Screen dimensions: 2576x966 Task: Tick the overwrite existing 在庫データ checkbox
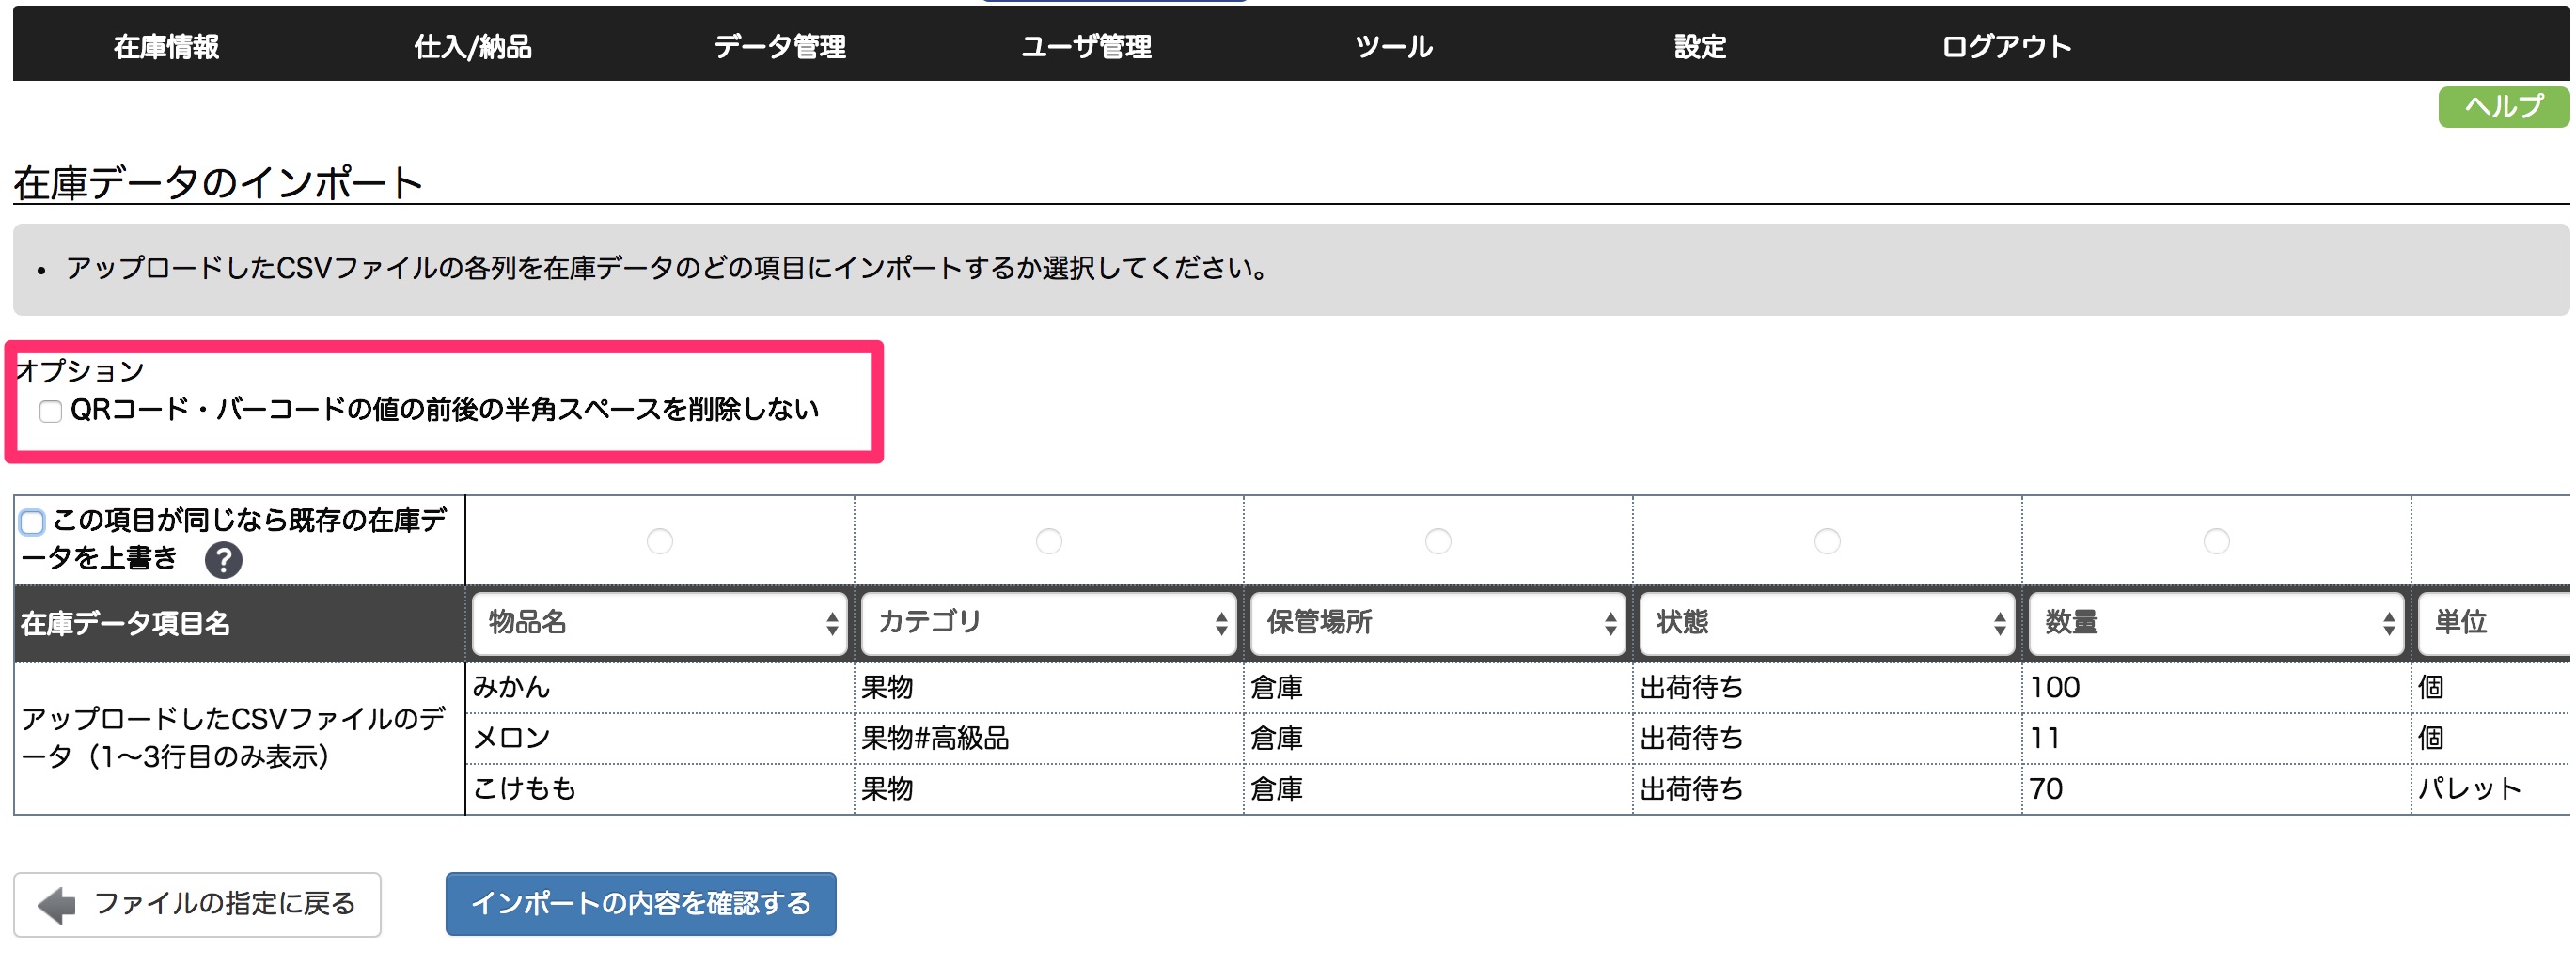click(x=32, y=521)
